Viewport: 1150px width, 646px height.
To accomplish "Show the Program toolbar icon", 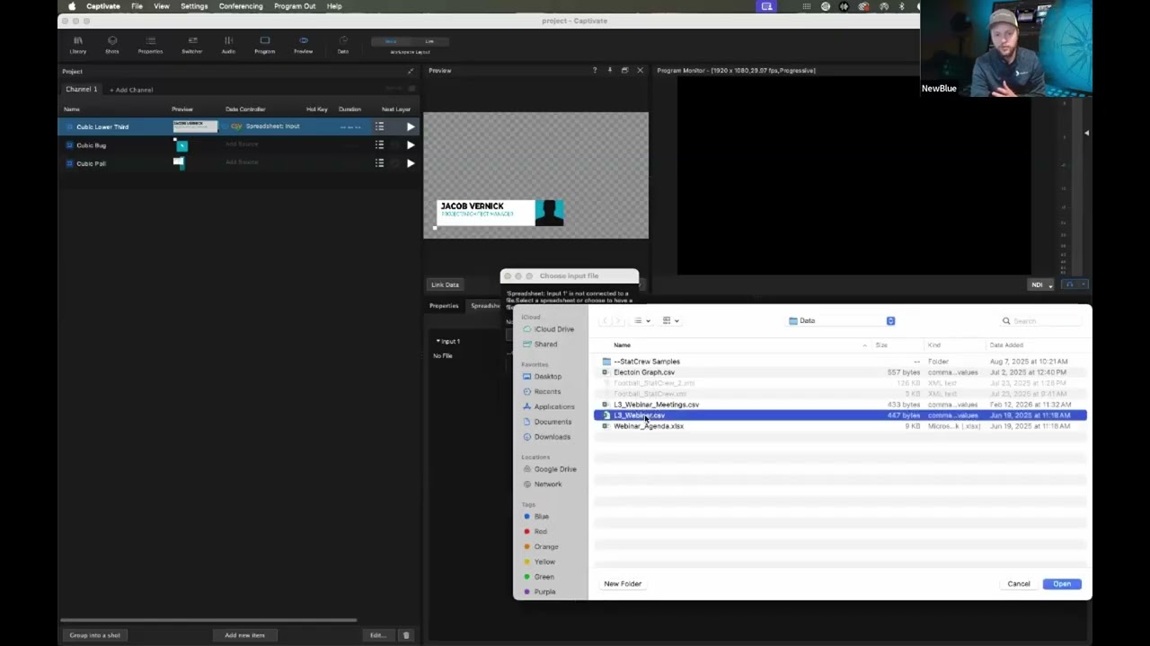I will [264, 45].
